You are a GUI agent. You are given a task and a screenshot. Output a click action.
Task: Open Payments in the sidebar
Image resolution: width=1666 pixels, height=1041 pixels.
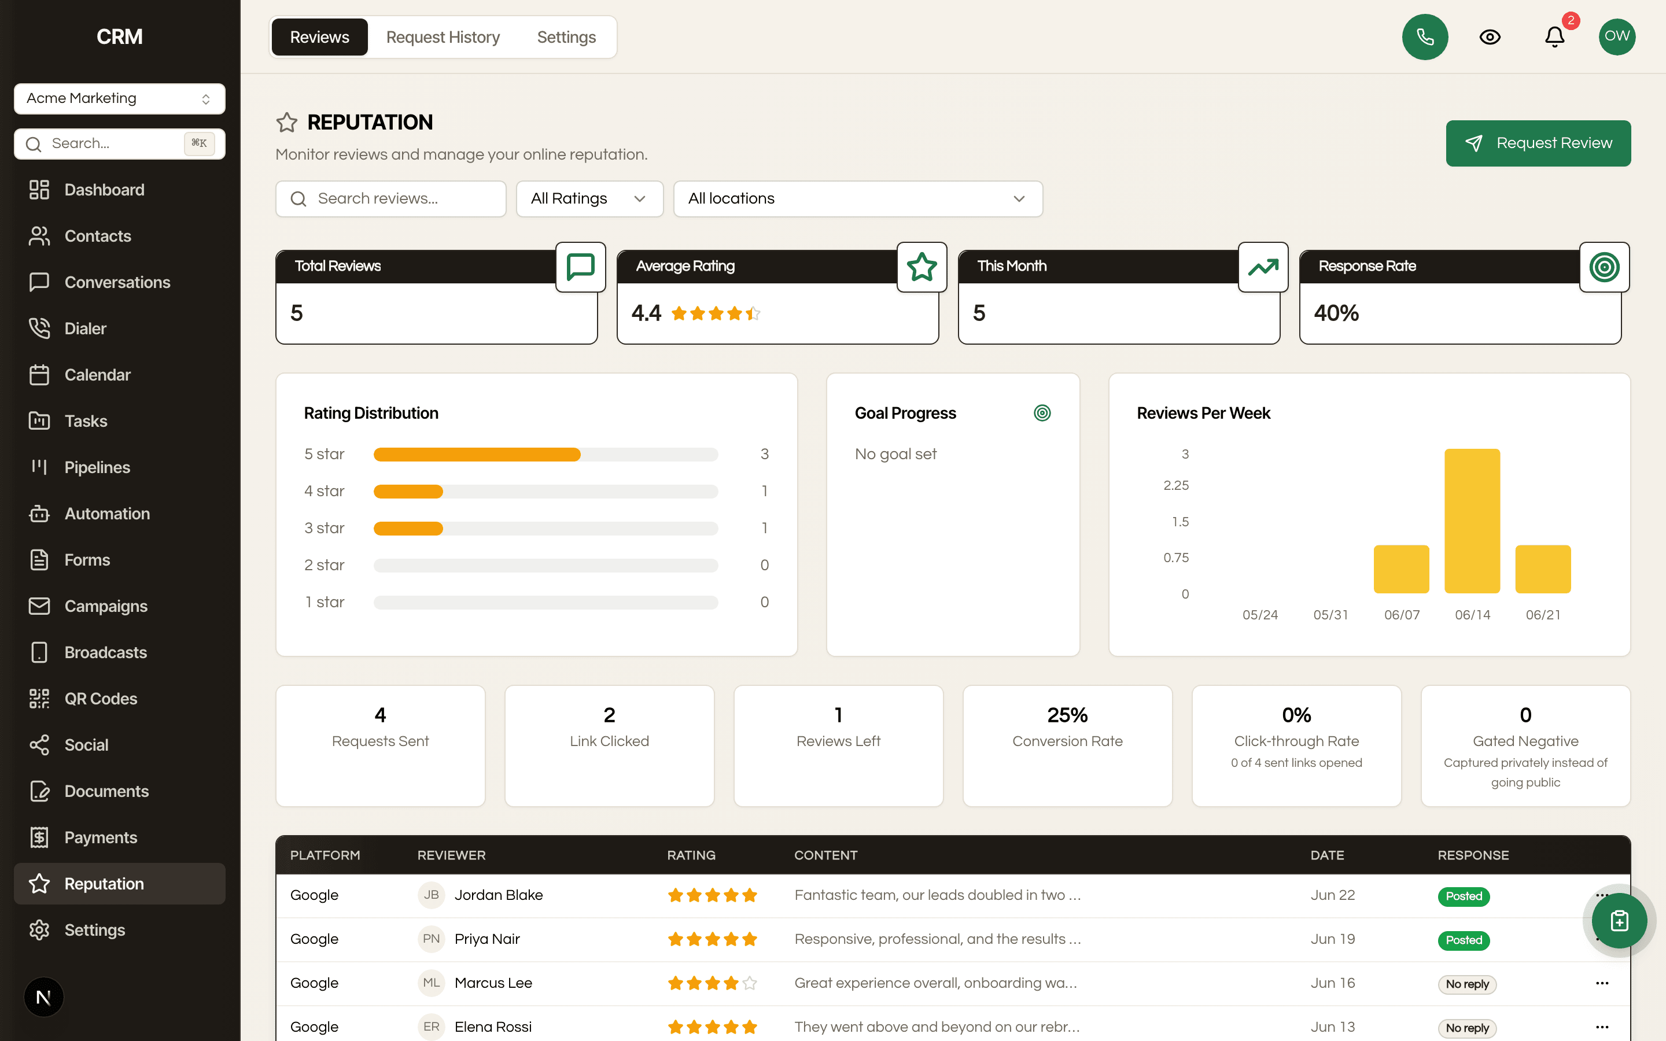point(119,837)
